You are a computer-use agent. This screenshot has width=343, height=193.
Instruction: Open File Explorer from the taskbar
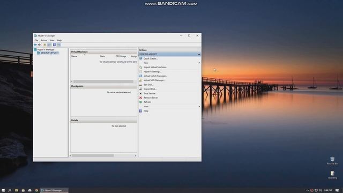(17, 190)
